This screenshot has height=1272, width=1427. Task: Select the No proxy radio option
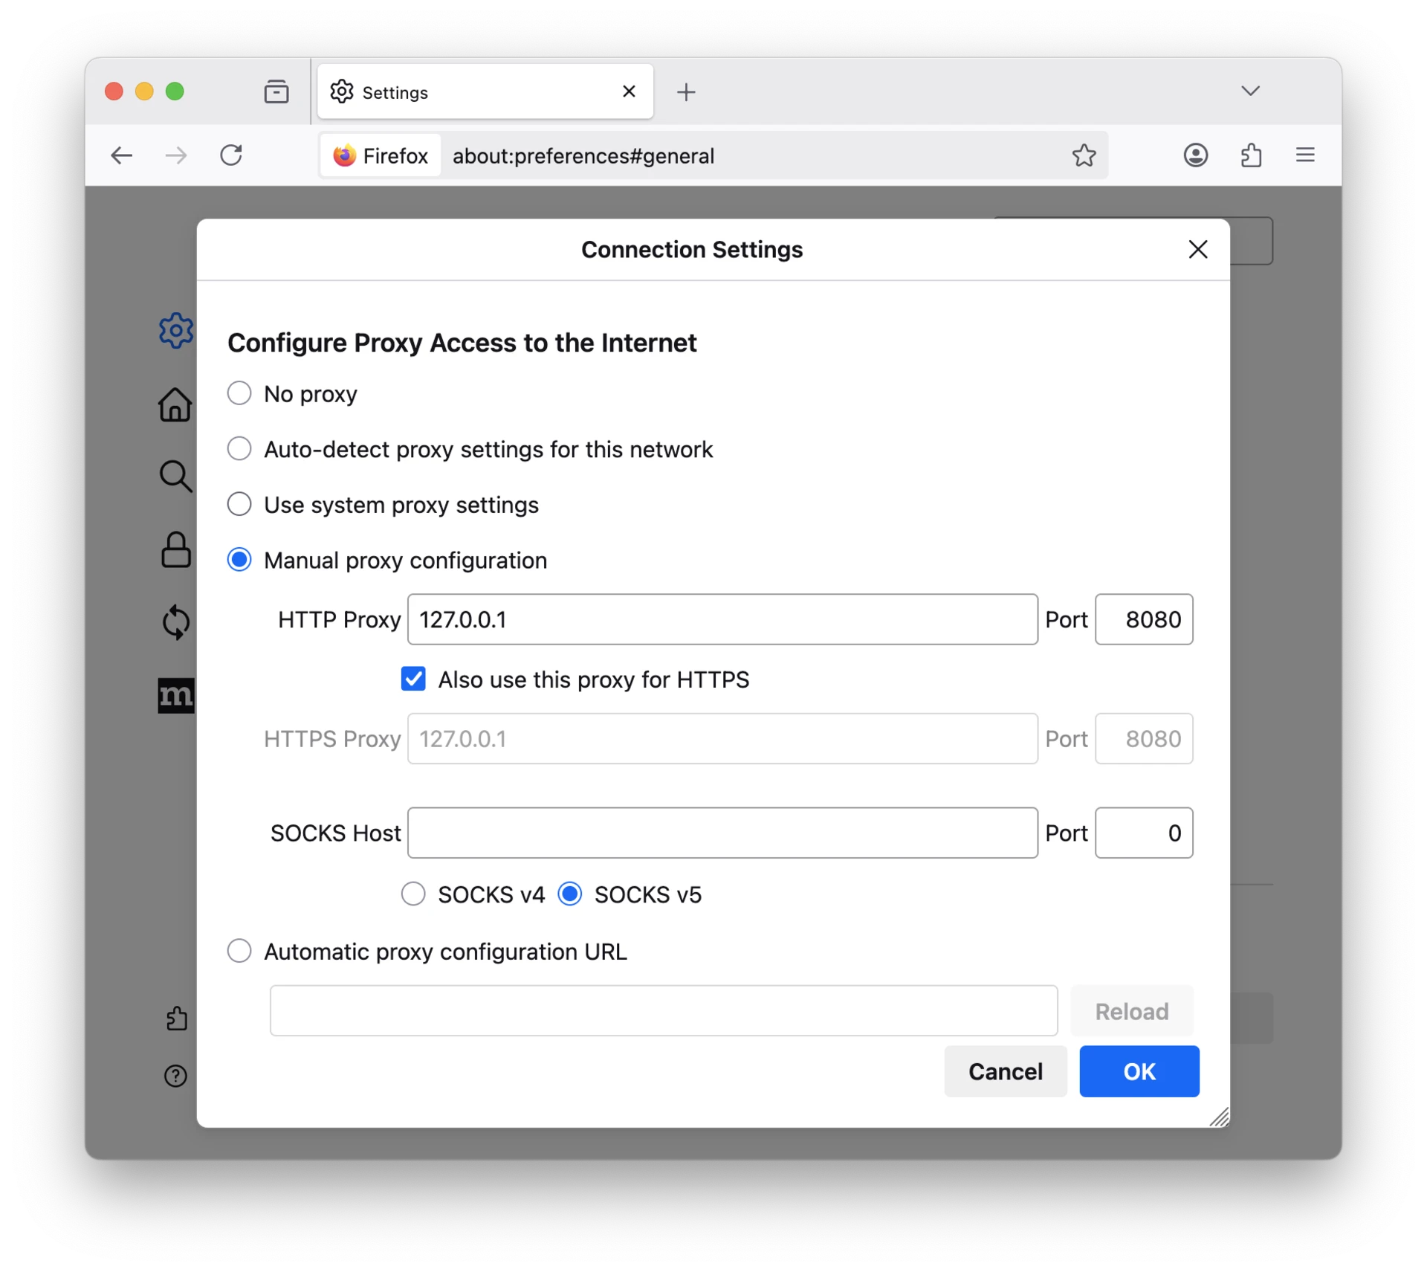click(x=239, y=393)
